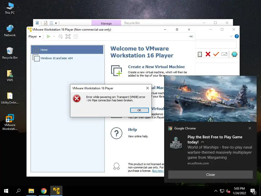Image resolution: width=261 pixels, height=196 pixels.
Task: Click the clipboard paste icon in Explorer ribbon
Action: [200, 54]
